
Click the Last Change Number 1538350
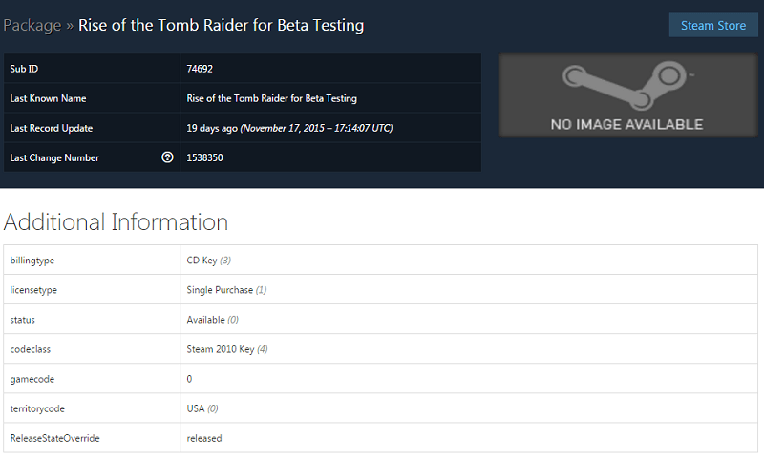(205, 157)
